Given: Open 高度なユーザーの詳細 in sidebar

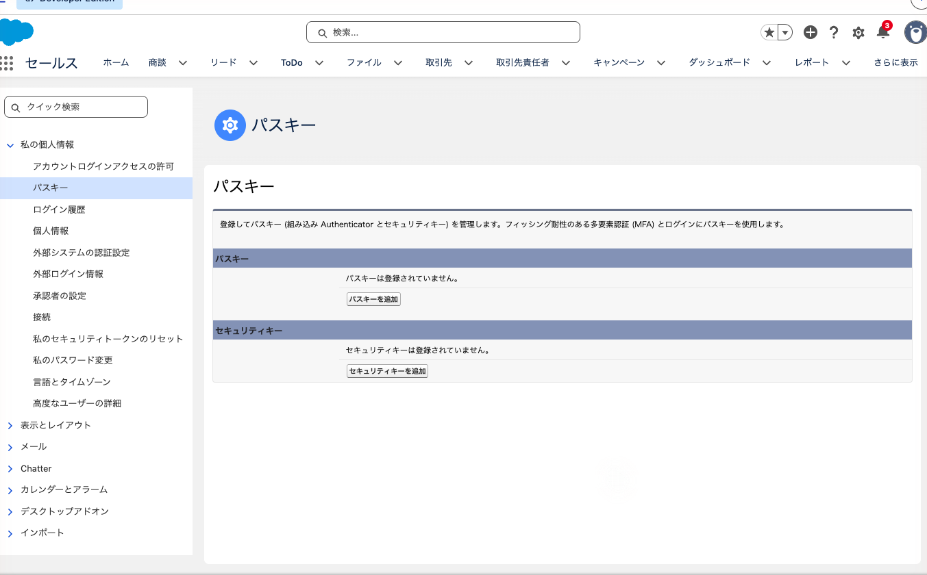Looking at the screenshot, I should click(77, 403).
